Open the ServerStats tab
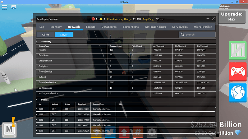 tap(130, 27)
